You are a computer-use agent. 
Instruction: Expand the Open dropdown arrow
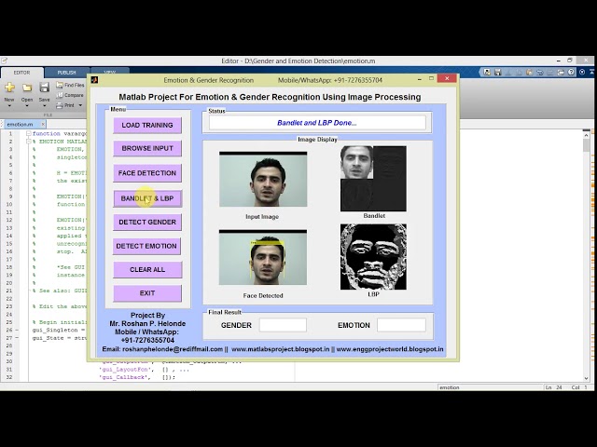click(x=27, y=106)
